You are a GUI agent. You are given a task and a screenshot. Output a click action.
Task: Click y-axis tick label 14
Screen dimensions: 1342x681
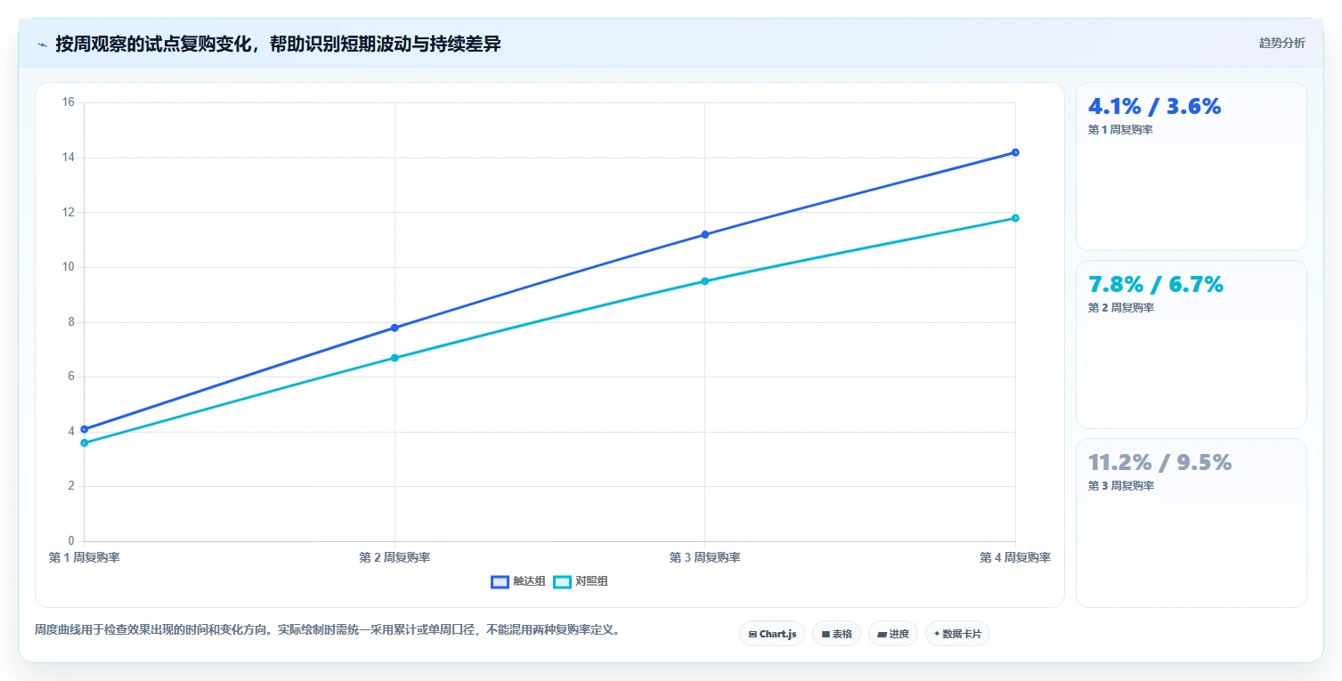click(69, 158)
